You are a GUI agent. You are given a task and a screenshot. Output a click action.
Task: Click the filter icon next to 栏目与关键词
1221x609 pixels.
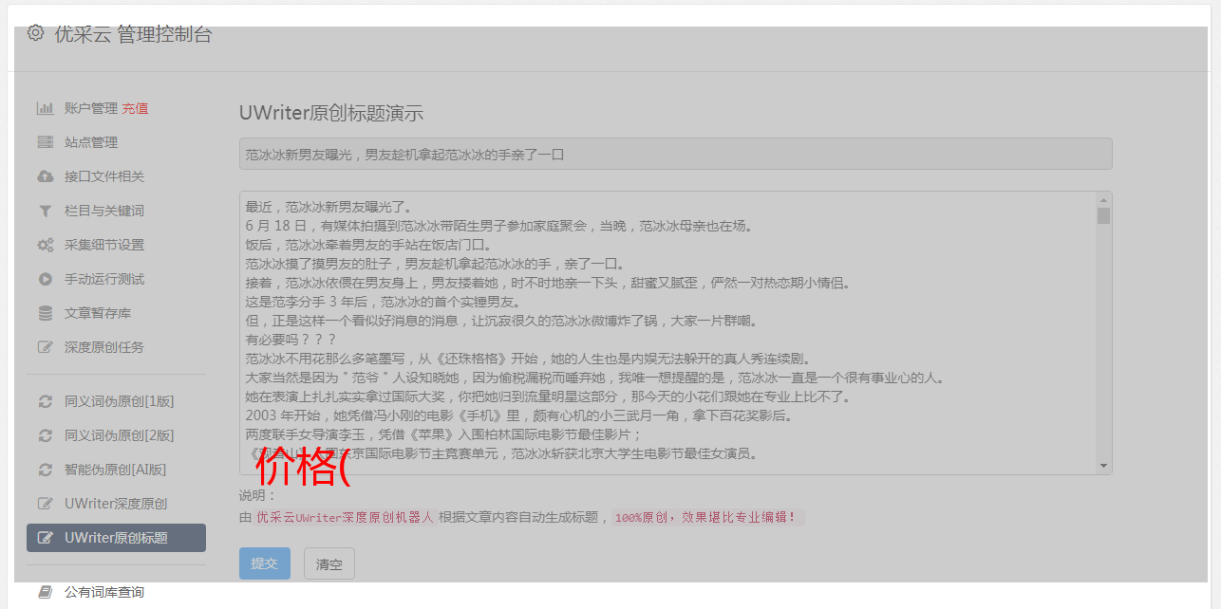45,211
